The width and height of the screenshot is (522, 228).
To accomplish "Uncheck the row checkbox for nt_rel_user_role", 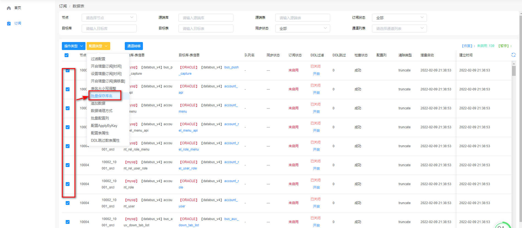I will point(68,165).
